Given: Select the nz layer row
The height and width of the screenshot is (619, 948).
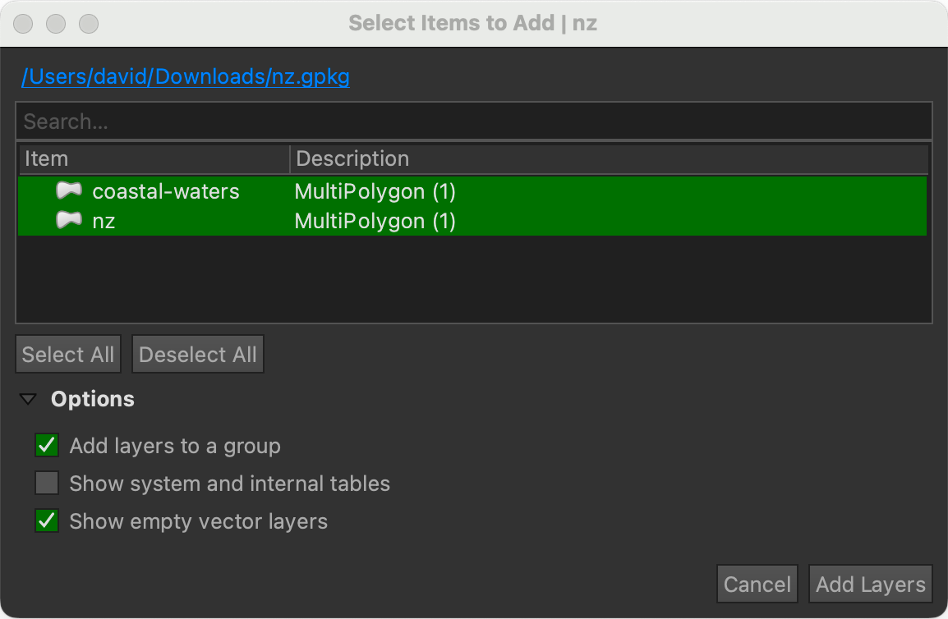Looking at the screenshot, I should click(x=104, y=221).
